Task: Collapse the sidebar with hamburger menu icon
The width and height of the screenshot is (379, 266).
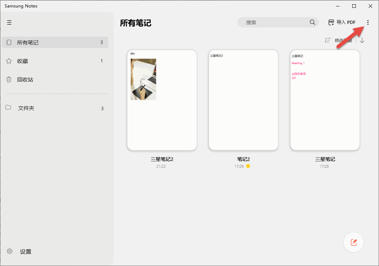Action: [9, 22]
